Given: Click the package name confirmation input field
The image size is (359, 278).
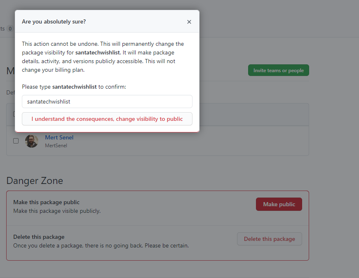Looking at the screenshot, I should click(x=107, y=101).
